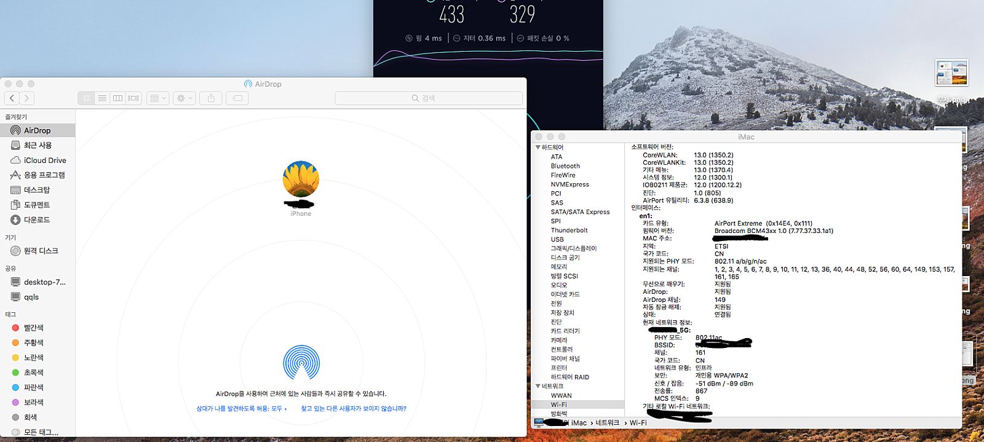This screenshot has height=442, width=984.
Task: Click 네트워크 in the path bar
Action: 608,423
